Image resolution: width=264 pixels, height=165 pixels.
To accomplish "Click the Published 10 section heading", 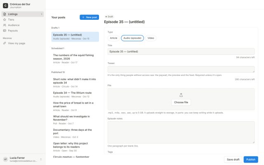I will coord(58,72).
